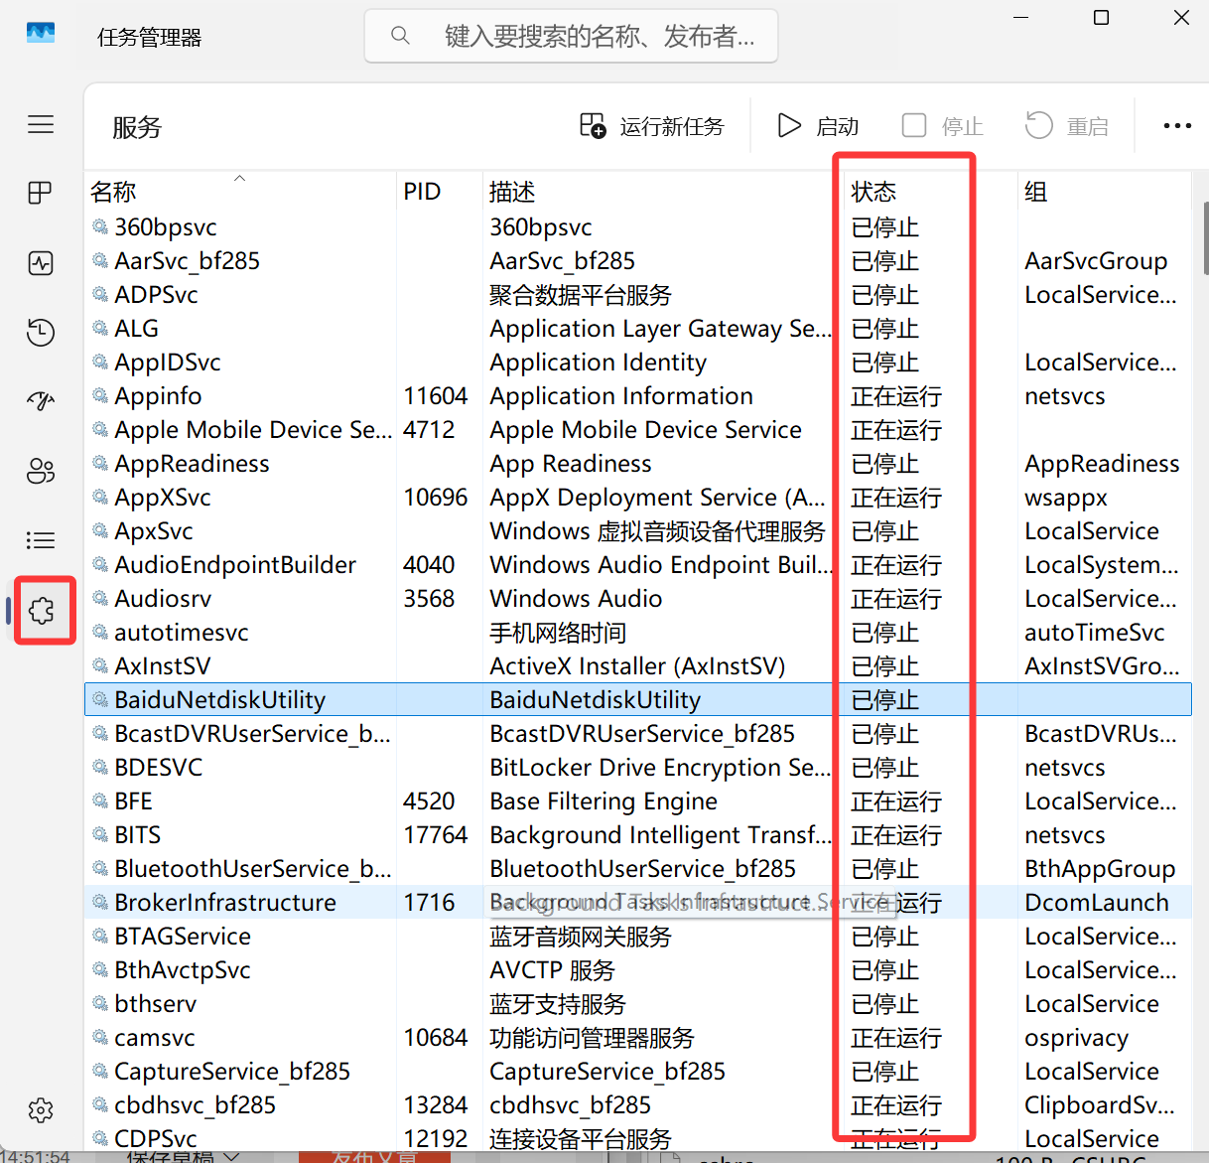Image resolution: width=1209 pixels, height=1163 pixels.
Task: Focus the search box at top
Action: 571,36
